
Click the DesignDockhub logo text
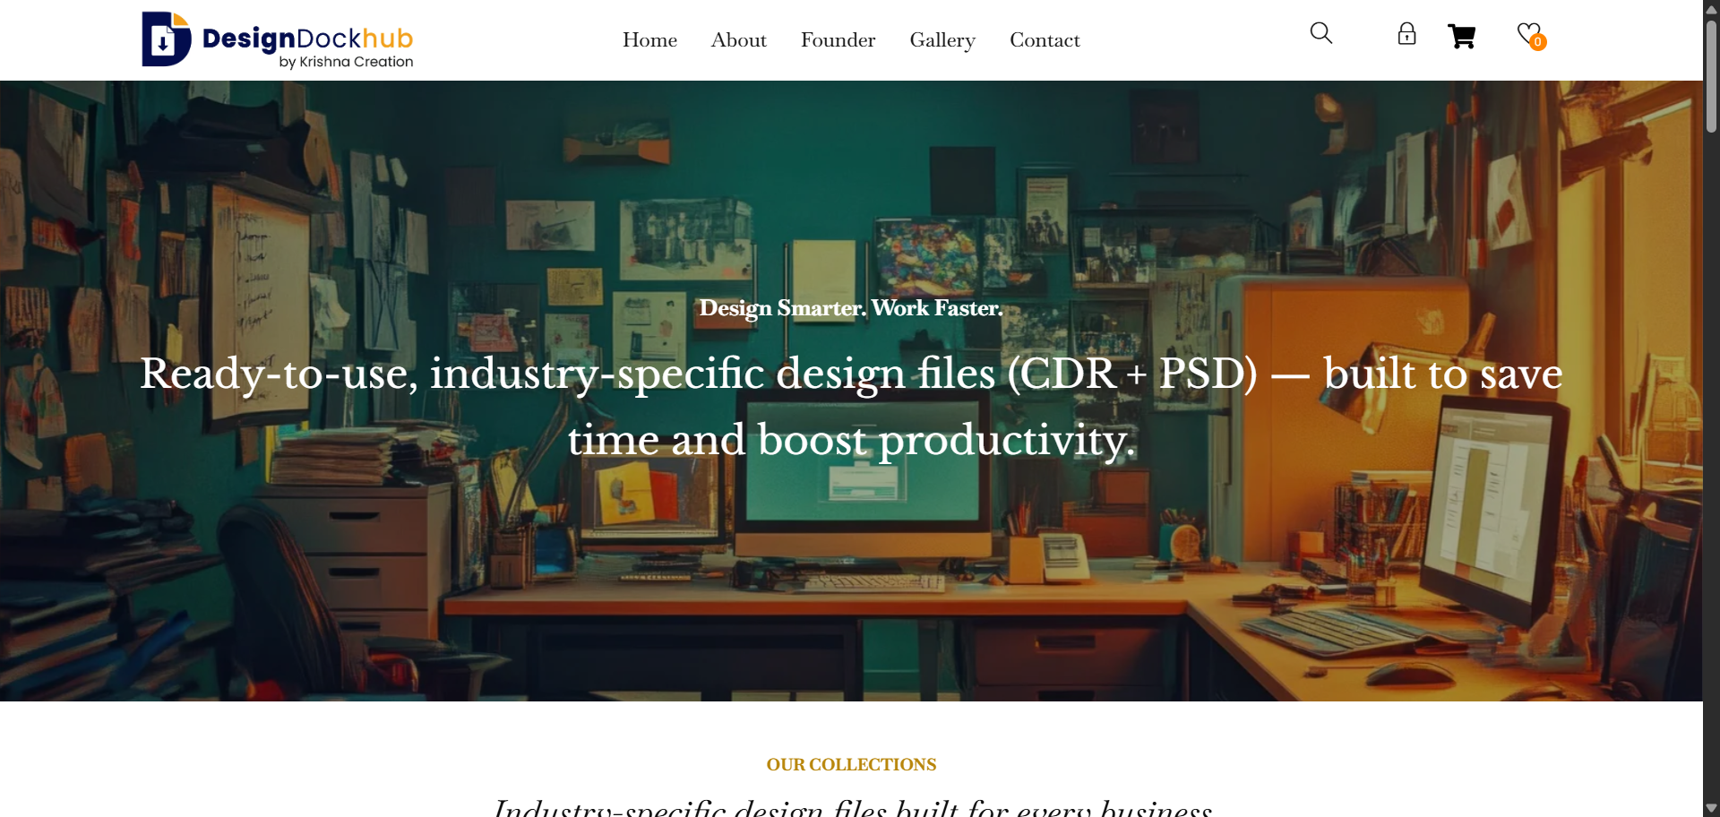click(x=307, y=39)
